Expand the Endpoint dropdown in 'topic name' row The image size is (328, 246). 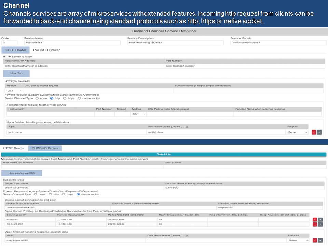tap(297, 132)
